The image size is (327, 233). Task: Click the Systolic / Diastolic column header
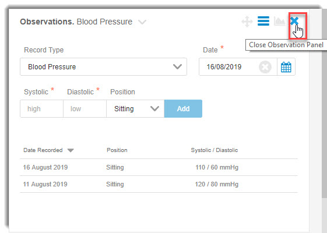point(214,150)
